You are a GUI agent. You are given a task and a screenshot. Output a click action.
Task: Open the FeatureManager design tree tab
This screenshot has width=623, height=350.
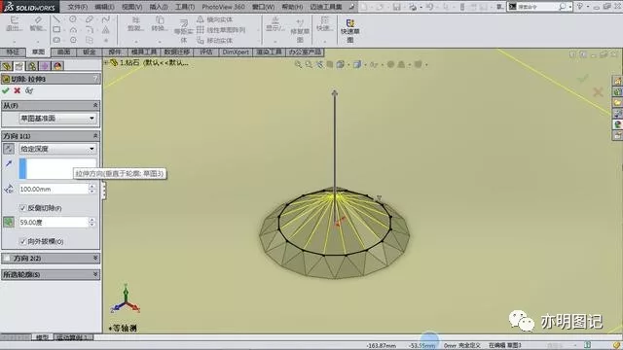7,66
